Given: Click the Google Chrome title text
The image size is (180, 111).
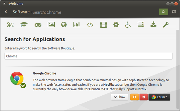Looking at the screenshot, I should click(44, 73).
